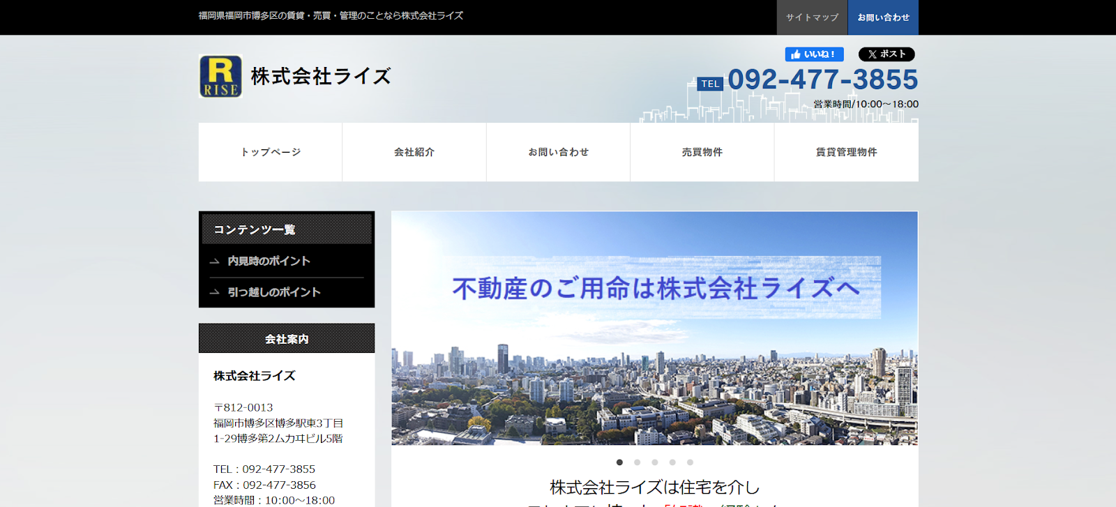Click the TEL : 092-477-3855 sidebar line
1116x507 pixels.
(264, 469)
